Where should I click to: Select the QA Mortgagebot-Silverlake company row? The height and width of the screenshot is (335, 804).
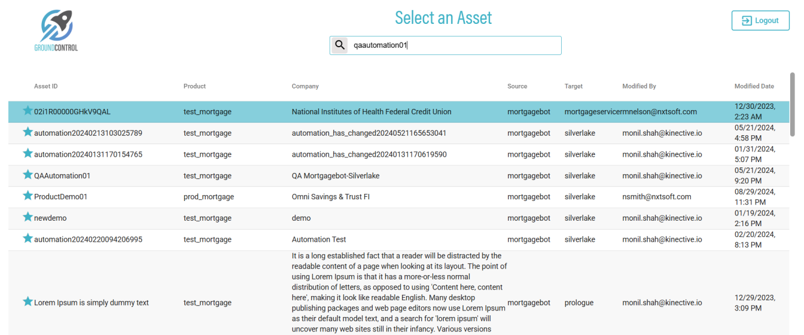point(336,176)
